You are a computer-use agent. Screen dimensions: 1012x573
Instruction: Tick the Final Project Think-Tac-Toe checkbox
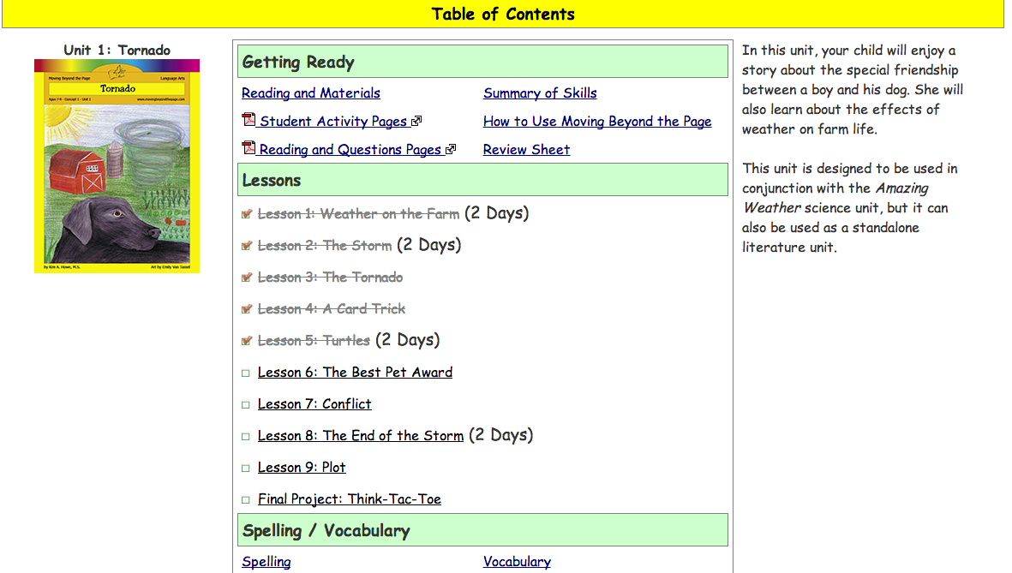[246, 500]
